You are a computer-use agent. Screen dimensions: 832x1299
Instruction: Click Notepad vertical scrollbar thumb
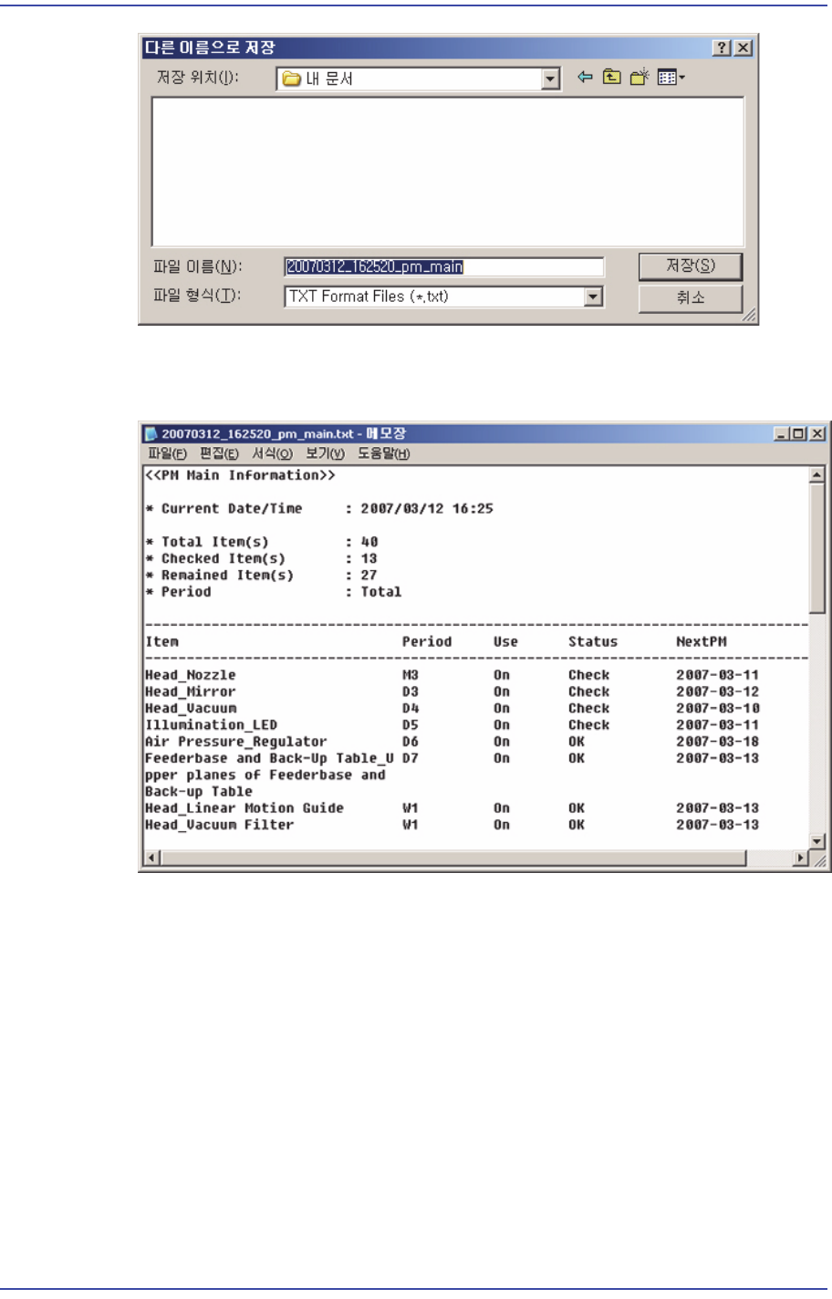coord(817,548)
